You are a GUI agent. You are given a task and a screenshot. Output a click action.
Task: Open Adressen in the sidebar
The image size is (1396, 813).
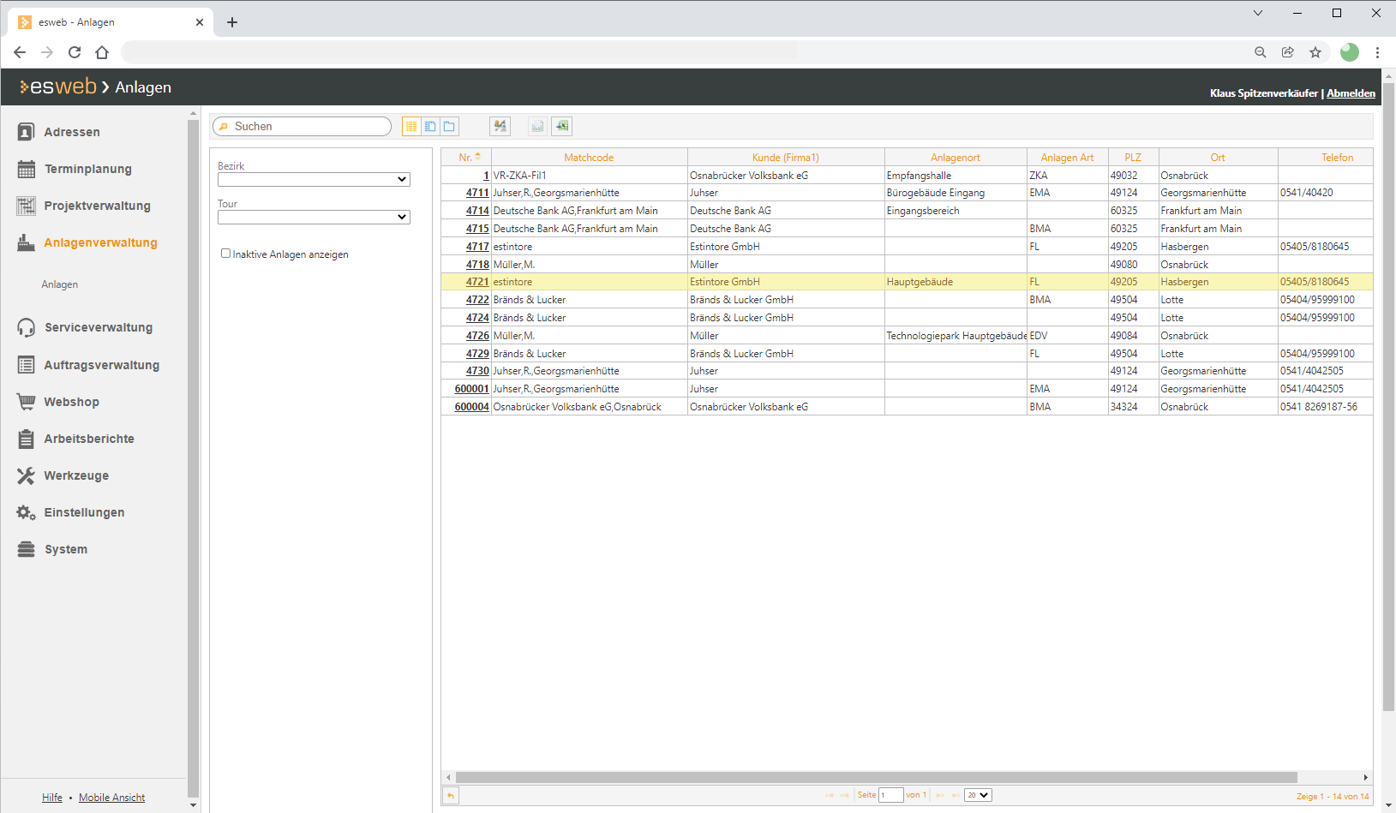(x=72, y=132)
